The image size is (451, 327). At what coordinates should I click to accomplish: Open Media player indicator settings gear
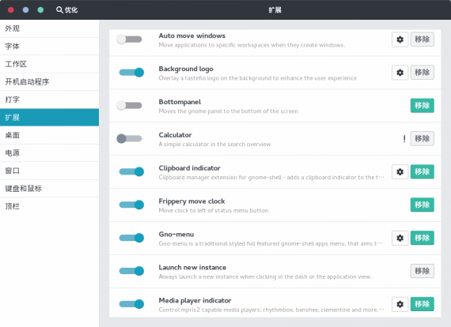pyautogui.click(x=400, y=304)
